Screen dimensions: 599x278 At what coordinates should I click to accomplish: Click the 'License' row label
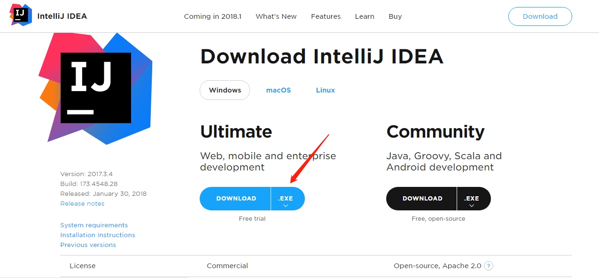coord(83,266)
